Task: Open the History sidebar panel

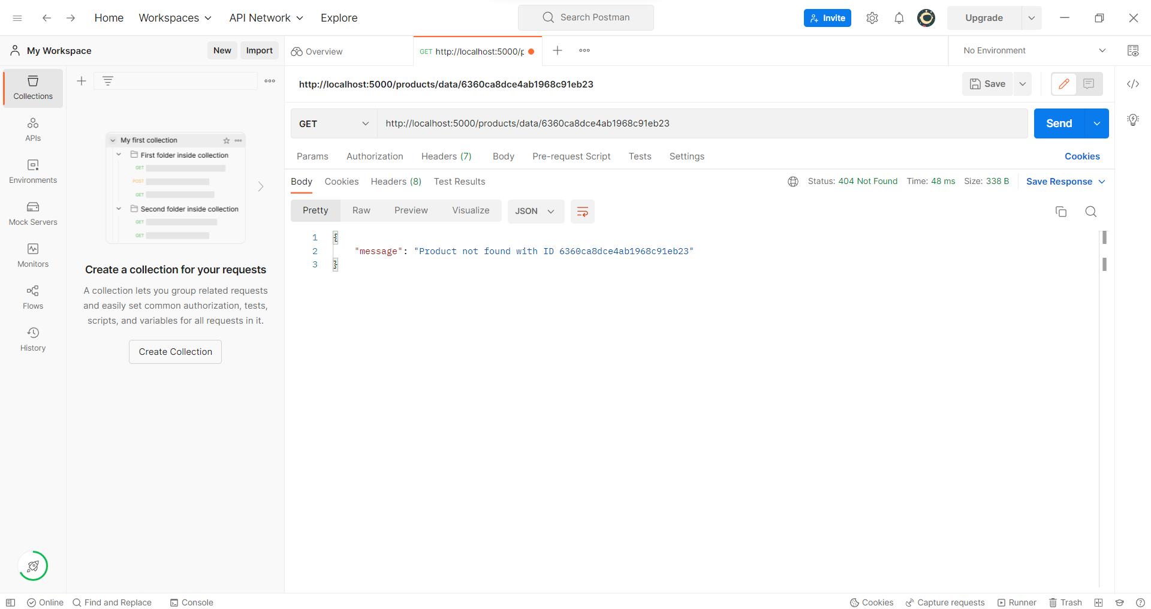Action: (33, 339)
